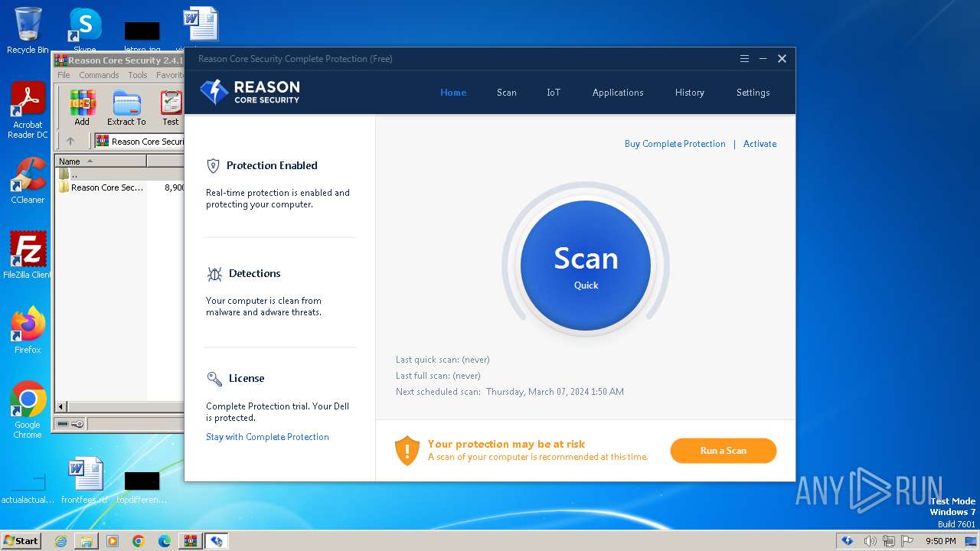Open the Stay with Complete Protection link

coord(267,437)
